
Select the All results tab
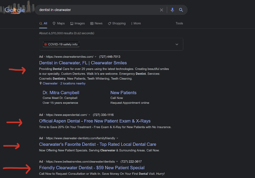click(43, 23)
